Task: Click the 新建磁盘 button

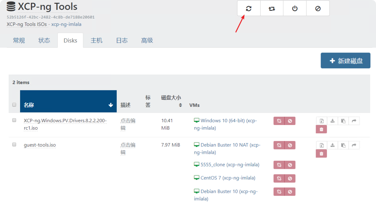Action: point(345,61)
